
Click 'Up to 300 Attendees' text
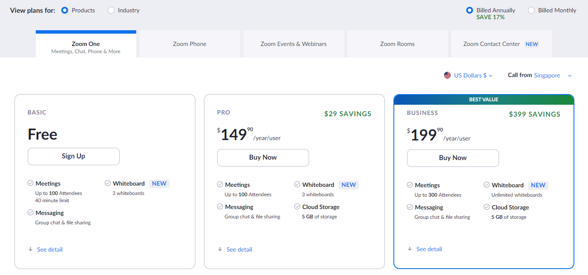pyautogui.click(x=438, y=195)
